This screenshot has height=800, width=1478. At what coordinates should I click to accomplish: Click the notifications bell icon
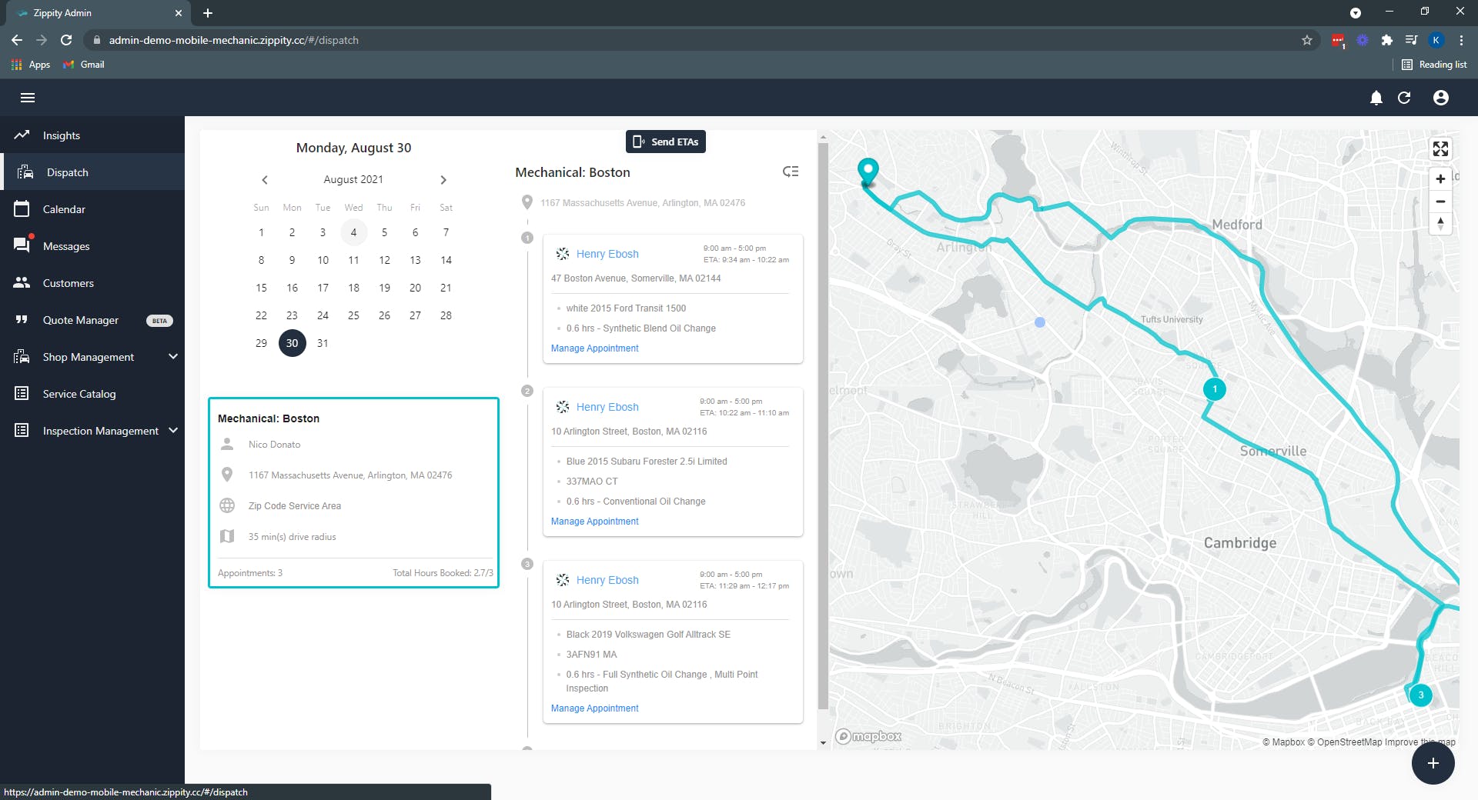click(1376, 98)
